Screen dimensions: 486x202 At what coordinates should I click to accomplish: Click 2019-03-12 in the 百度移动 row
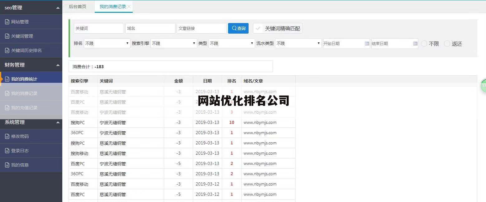pyautogui.click(x=207, y=184)
